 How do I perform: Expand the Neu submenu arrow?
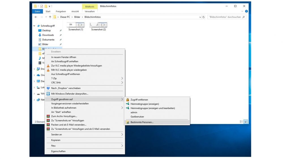pyautogui.click(x=122, y=146)
